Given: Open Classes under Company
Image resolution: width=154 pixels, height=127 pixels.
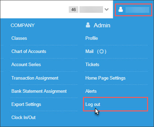Looking at the screenshot, I should coord(19,38).
